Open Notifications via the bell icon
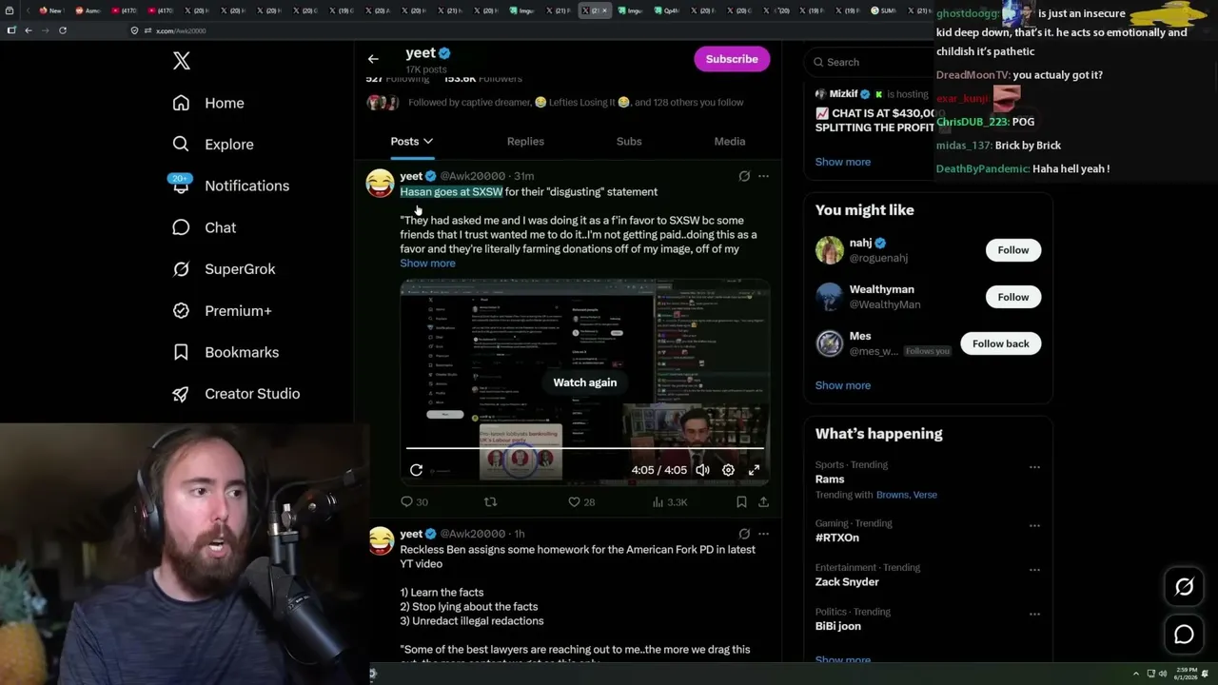 tap(181, 186)
